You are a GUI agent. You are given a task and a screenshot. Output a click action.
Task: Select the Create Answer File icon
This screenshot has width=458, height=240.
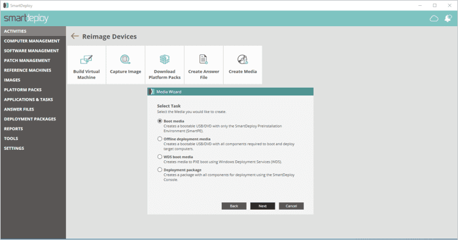coord(203,60)
